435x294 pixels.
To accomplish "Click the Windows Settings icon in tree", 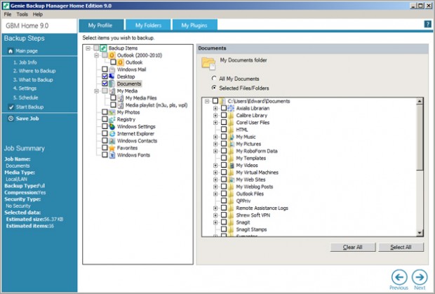I will (112, 126).
